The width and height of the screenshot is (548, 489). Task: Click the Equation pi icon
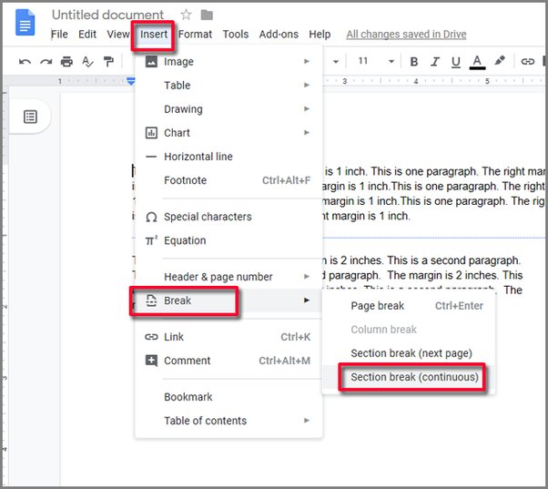[x=151, y=240]
